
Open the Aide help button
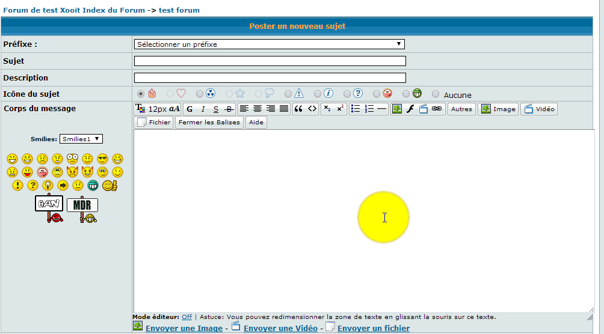[x=256, y=123]
